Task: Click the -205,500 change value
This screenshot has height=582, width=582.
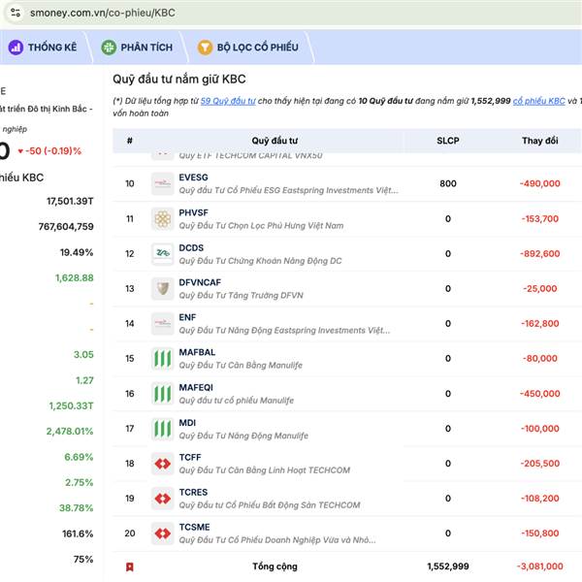Action: (540, 464)
